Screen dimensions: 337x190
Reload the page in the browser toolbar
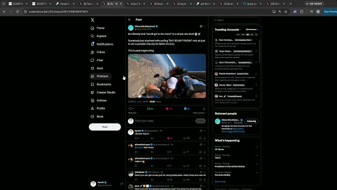pyautogui.click(x=17, y=12)
